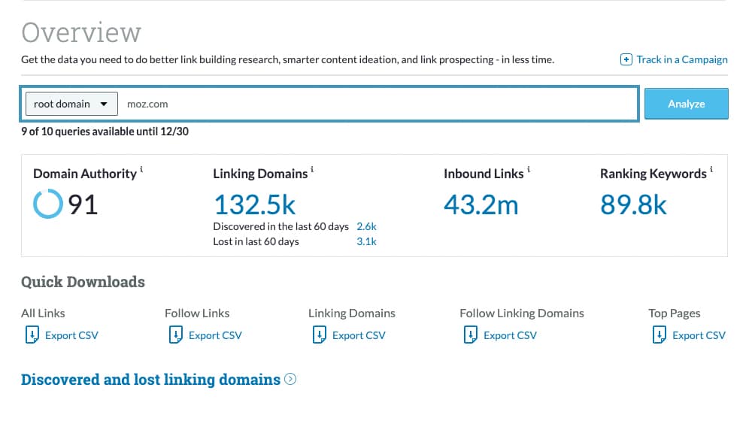
Task: Click the Domain Authority circular score gauge
Action: [x=48, y=204]
